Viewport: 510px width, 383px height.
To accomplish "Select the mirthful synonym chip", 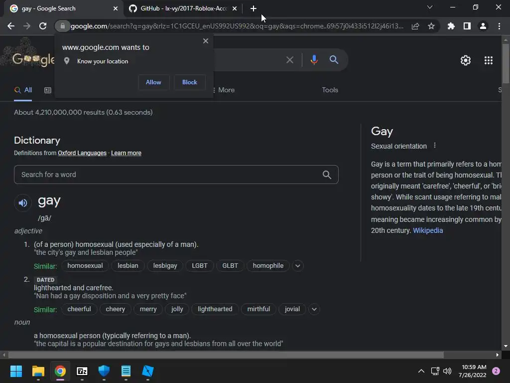I will (x=258, y=309).
